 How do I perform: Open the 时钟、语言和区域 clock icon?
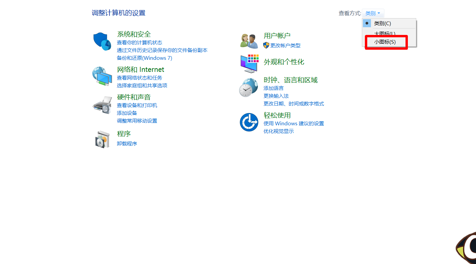248,87
